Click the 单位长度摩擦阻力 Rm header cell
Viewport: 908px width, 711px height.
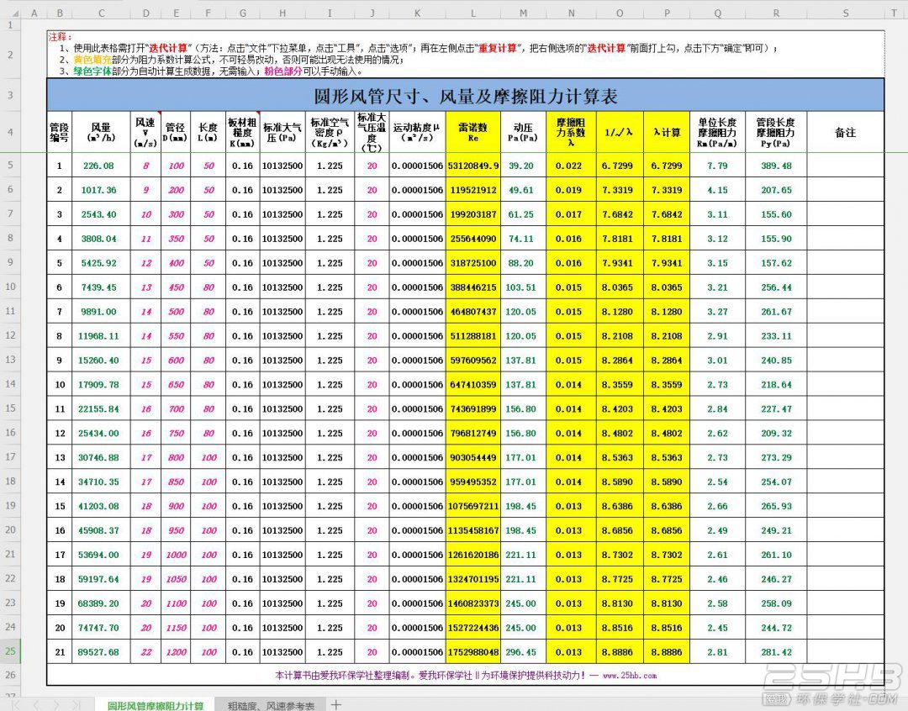click(x=717, y=133)
